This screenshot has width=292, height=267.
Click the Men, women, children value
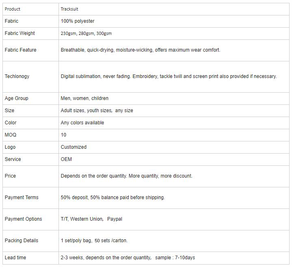point(84,98)
